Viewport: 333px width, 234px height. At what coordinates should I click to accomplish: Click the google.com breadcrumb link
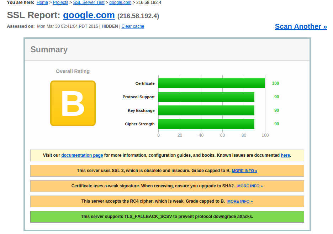pyautogui.click(x=120, y=2)
